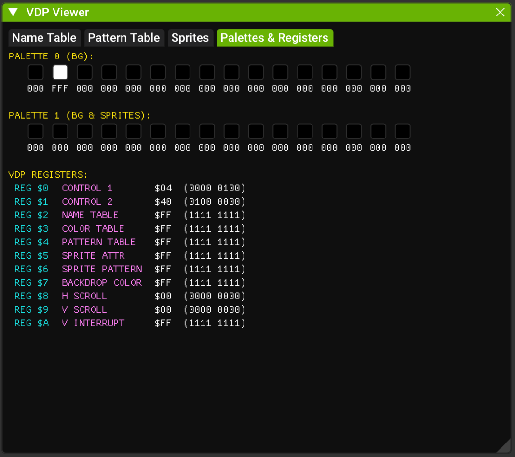This screenshot has height=457, width=515.
Task: Click the $FF value of SPRITE PATTERN
Action: [x=163, y=269]
